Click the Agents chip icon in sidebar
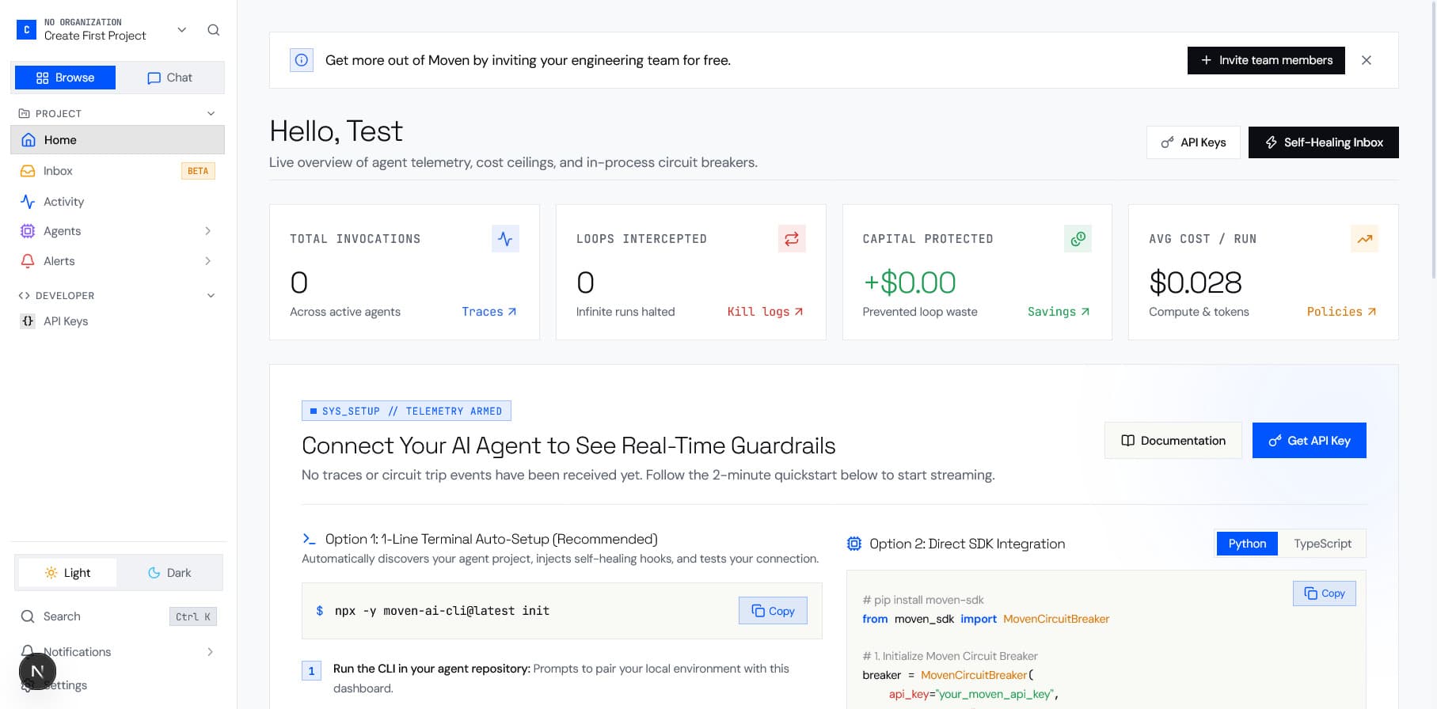This screenshot has height=709, width=1437. pyautogui.click(x=28, y=231)
